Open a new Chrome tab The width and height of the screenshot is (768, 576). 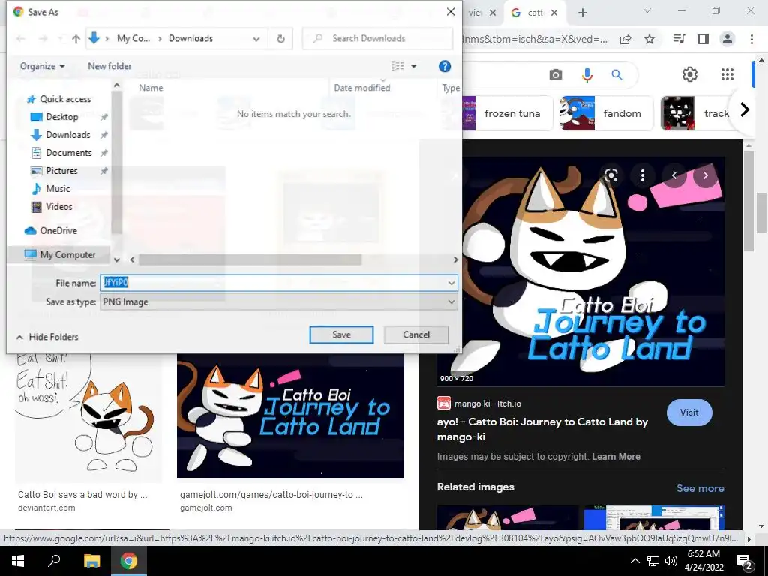tap(582, 13)
